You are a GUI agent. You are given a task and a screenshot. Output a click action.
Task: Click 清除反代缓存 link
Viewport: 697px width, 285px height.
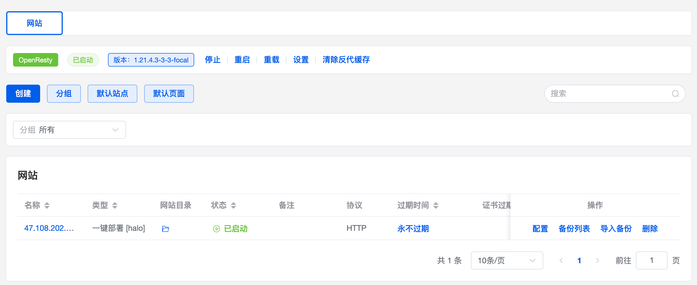click(346, 60)
